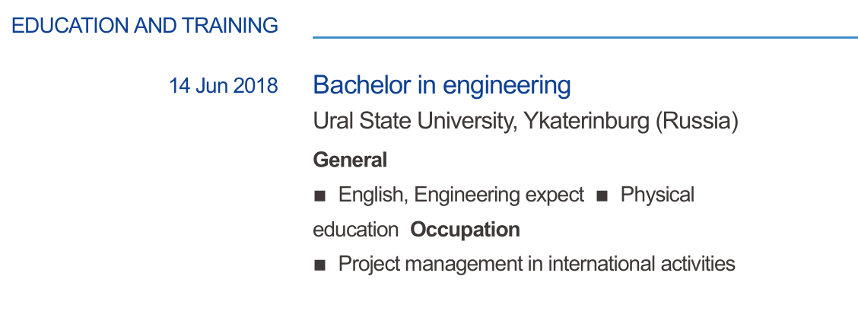Click the bold Occupation heading
Image resolution: width=858 pixels, height=311 pixels.
click(x=466, y=230)
